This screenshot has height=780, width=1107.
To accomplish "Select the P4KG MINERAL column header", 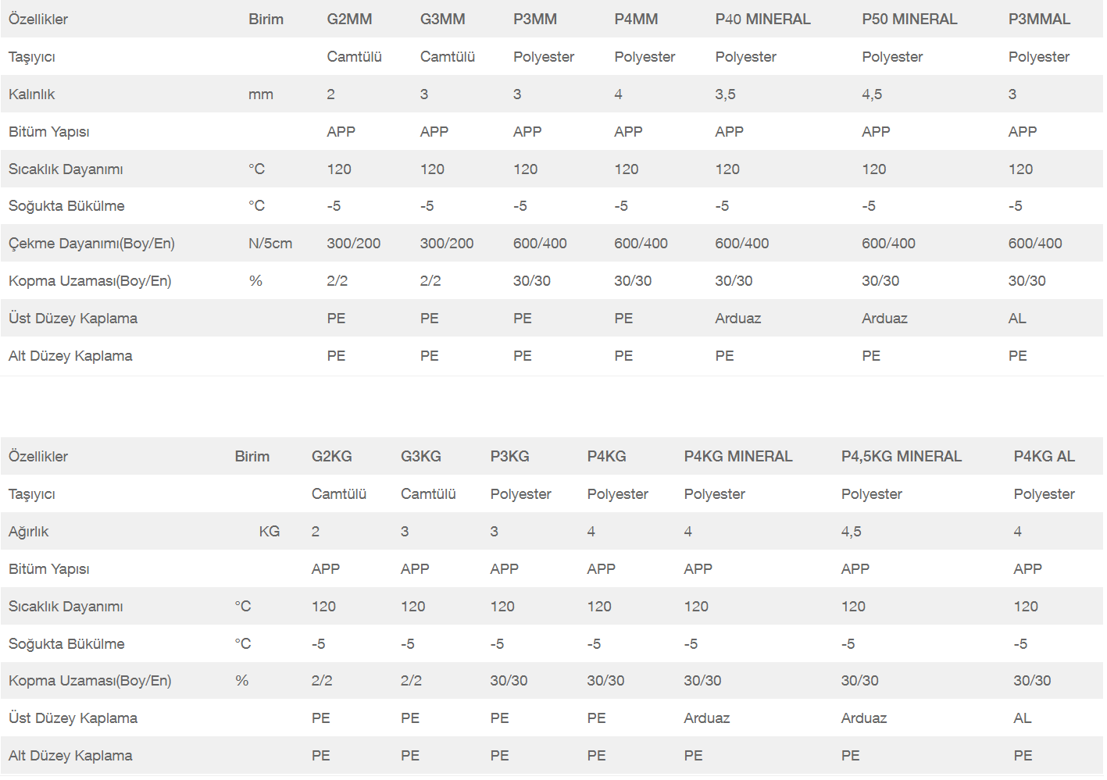I will pyautogui.click(x=737, y=457).
